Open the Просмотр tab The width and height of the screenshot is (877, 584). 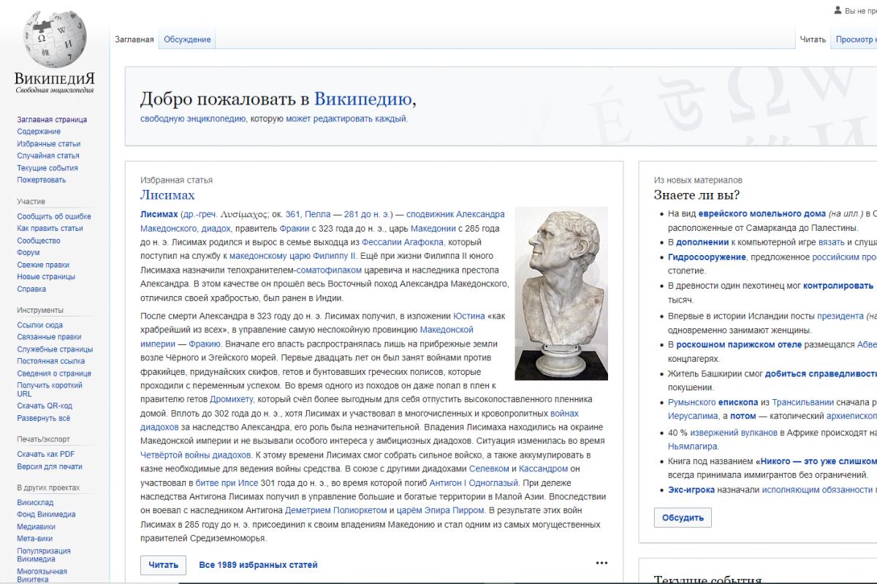(856, 39)
